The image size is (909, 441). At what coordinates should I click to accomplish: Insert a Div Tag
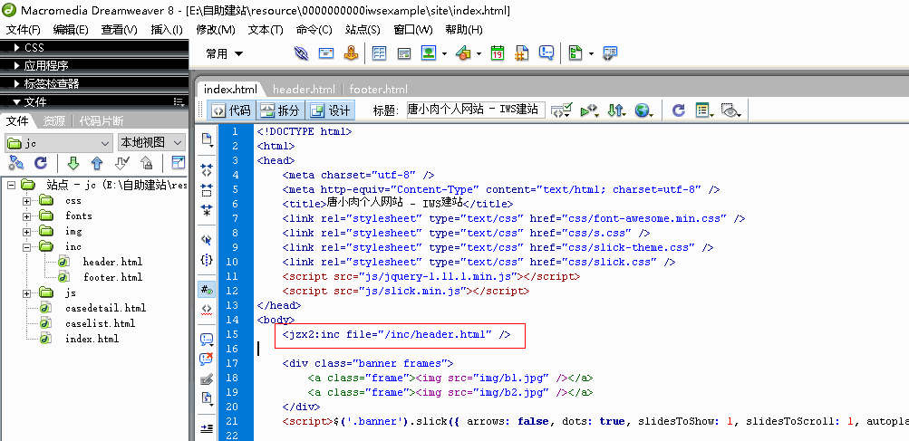pos(404,53)
